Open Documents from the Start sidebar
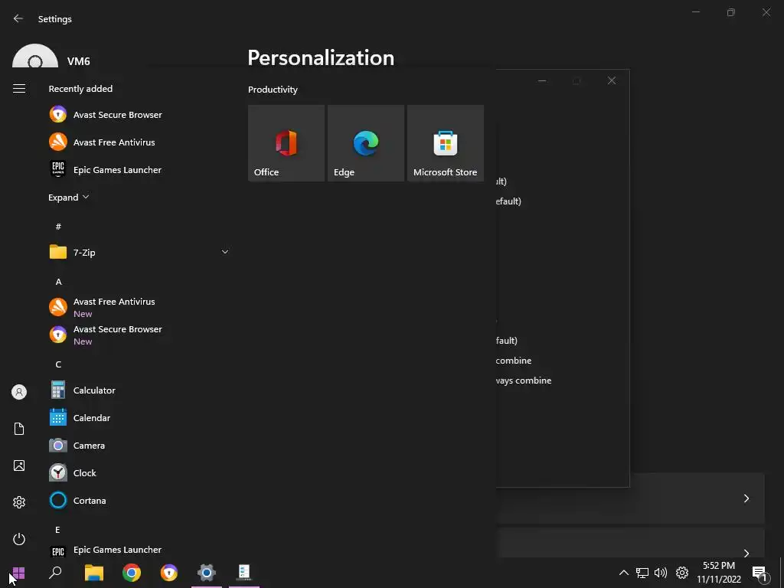The height and width of the screenshot is (588, 784). [x=19, y=429]
